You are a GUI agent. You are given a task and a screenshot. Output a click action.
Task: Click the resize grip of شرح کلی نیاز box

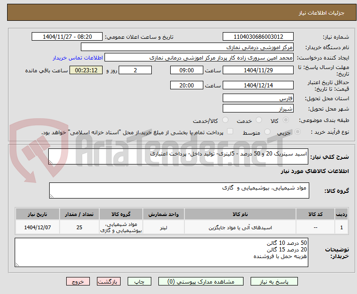point(51,162)
